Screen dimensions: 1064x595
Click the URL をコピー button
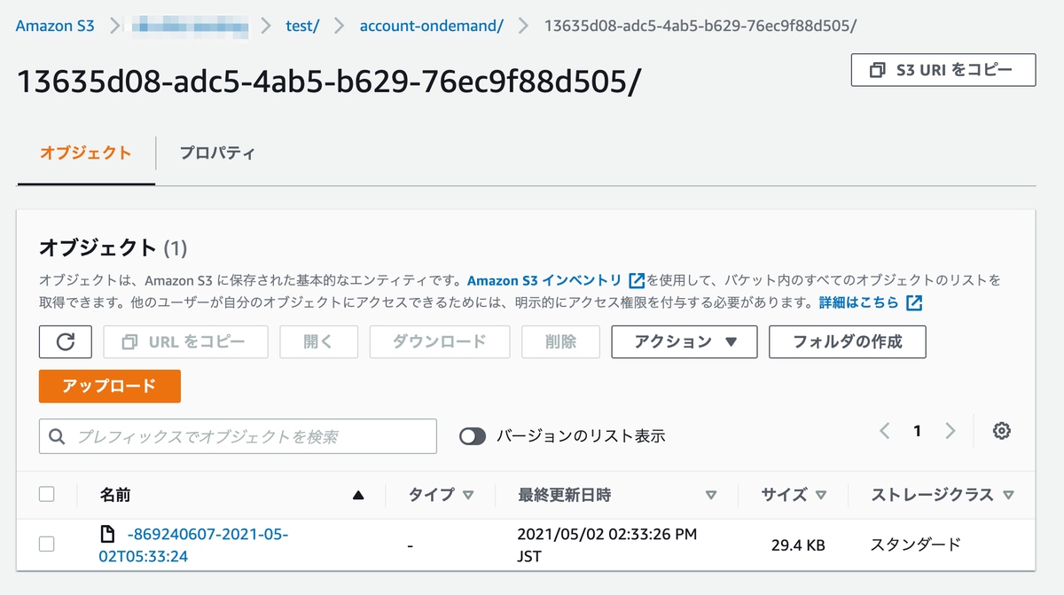coord(186,341)
